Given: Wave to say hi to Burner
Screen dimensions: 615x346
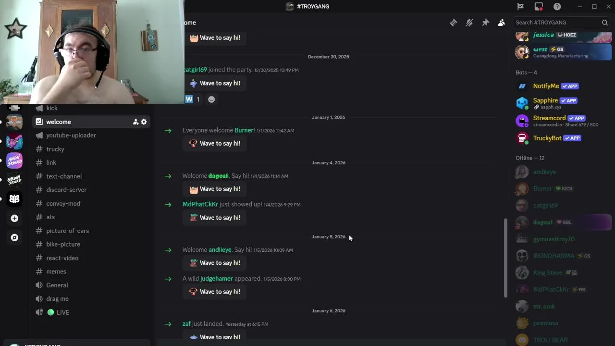Looking at the screenshot, I should [214, 143].
